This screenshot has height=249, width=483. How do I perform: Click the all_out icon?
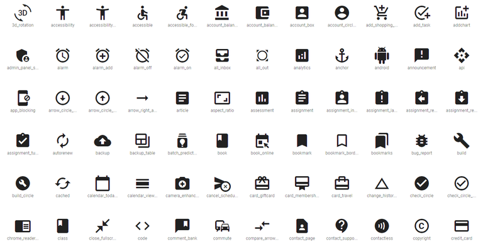(262, 56)
